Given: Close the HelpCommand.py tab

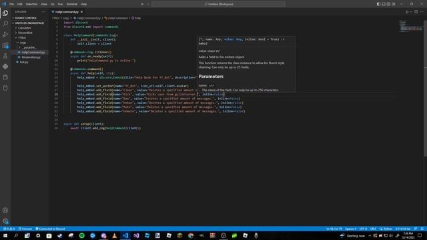Looking at the screenshot, I should click(x=81, y=12).
